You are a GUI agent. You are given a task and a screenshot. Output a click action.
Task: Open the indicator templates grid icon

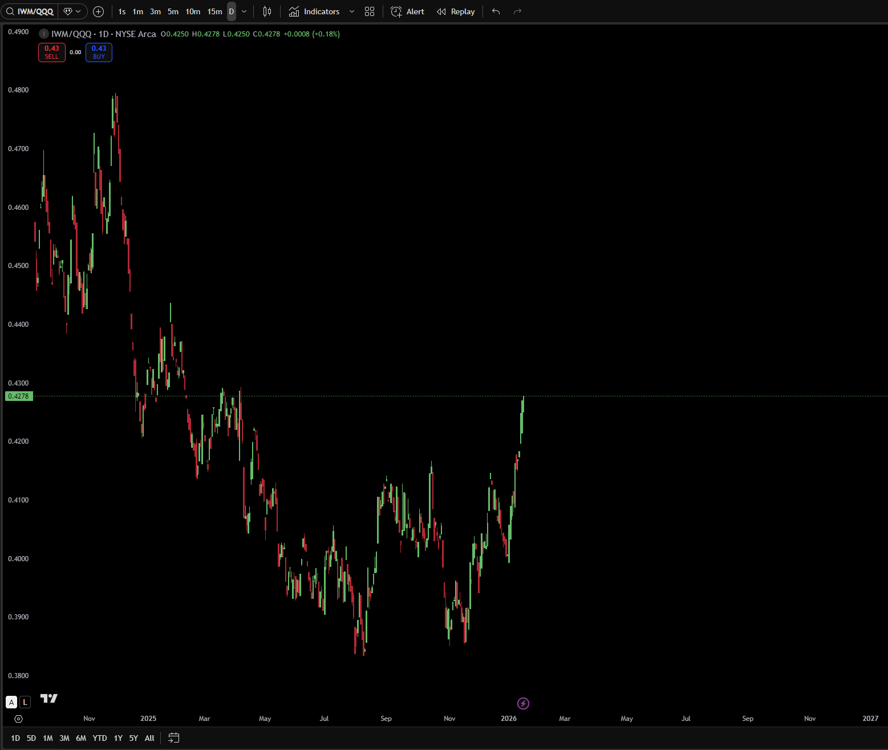point(370,11)
